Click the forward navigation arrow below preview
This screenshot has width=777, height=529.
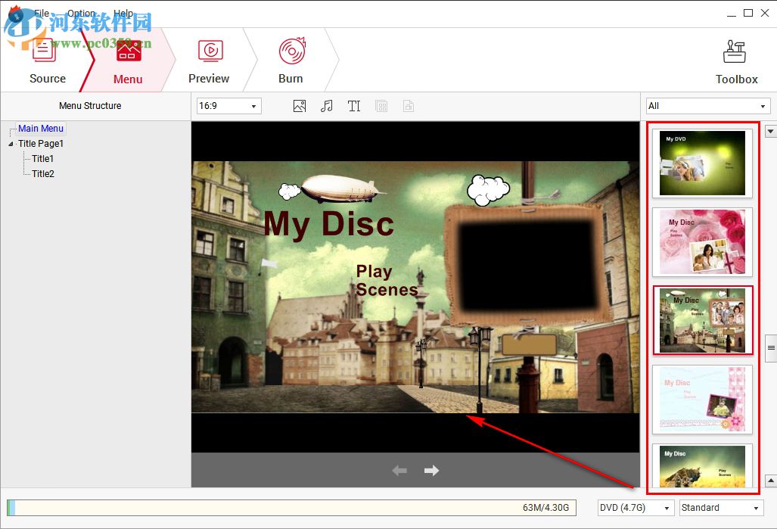431,470
